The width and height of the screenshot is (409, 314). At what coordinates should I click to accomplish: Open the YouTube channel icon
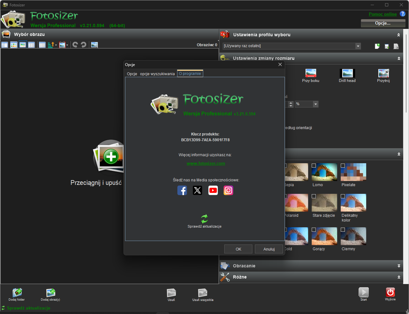[x=213, y=190]
